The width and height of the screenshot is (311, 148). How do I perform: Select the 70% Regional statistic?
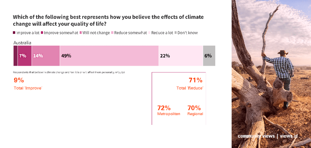pyautogui.click(x=195, y=110)
